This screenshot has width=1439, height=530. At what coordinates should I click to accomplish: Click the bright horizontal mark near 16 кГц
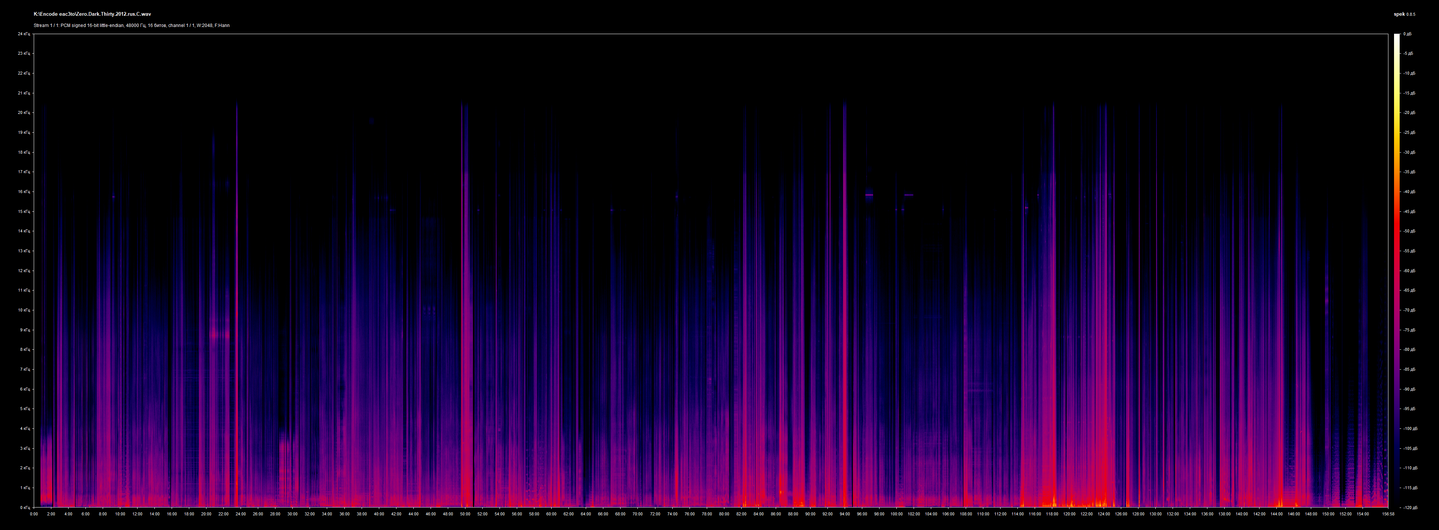click(869, 195)
